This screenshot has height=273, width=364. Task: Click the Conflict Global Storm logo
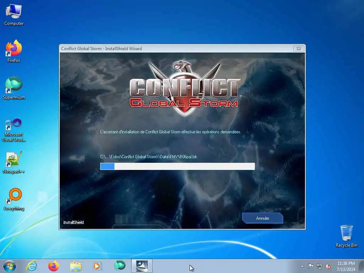[185, 88]
